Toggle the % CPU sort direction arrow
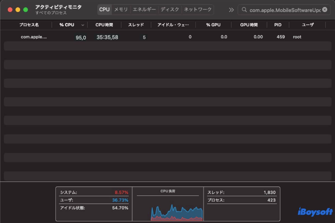Image resolution: width=335 pixels, height=223 pixels. pyautogui.click(x=83, y=25)
